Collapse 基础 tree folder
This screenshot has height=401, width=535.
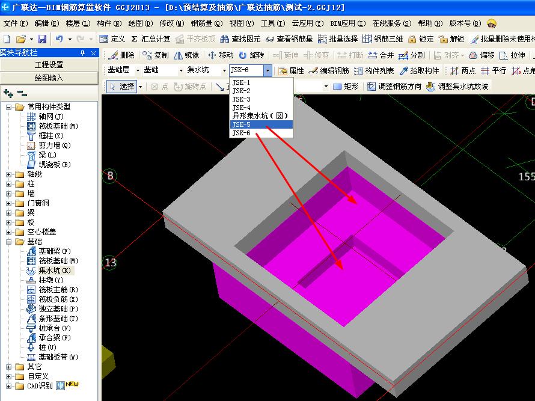[x=9, y=242]
